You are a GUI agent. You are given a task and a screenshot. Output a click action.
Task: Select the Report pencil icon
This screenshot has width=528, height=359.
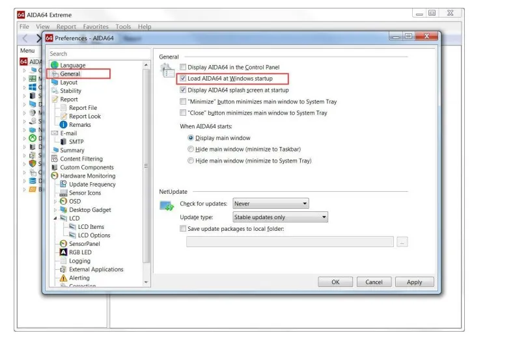pos(55,100)
